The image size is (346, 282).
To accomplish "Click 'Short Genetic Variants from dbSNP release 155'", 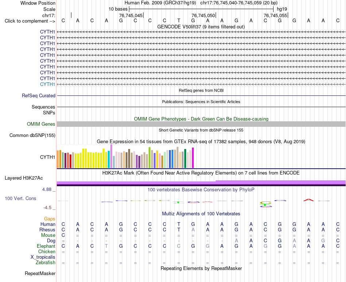I will [x=201, y=130].
